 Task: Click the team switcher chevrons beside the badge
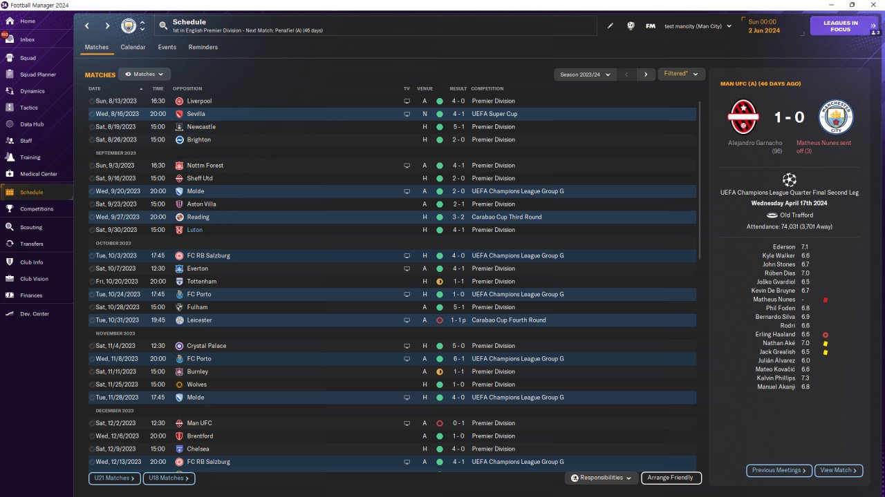coord(142,26)
